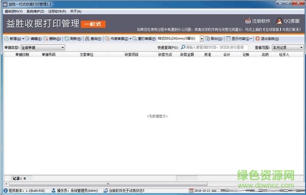The image size is (306, 195).
Task: Click the magnifier icon in quick search
Action: click(183, 47)
